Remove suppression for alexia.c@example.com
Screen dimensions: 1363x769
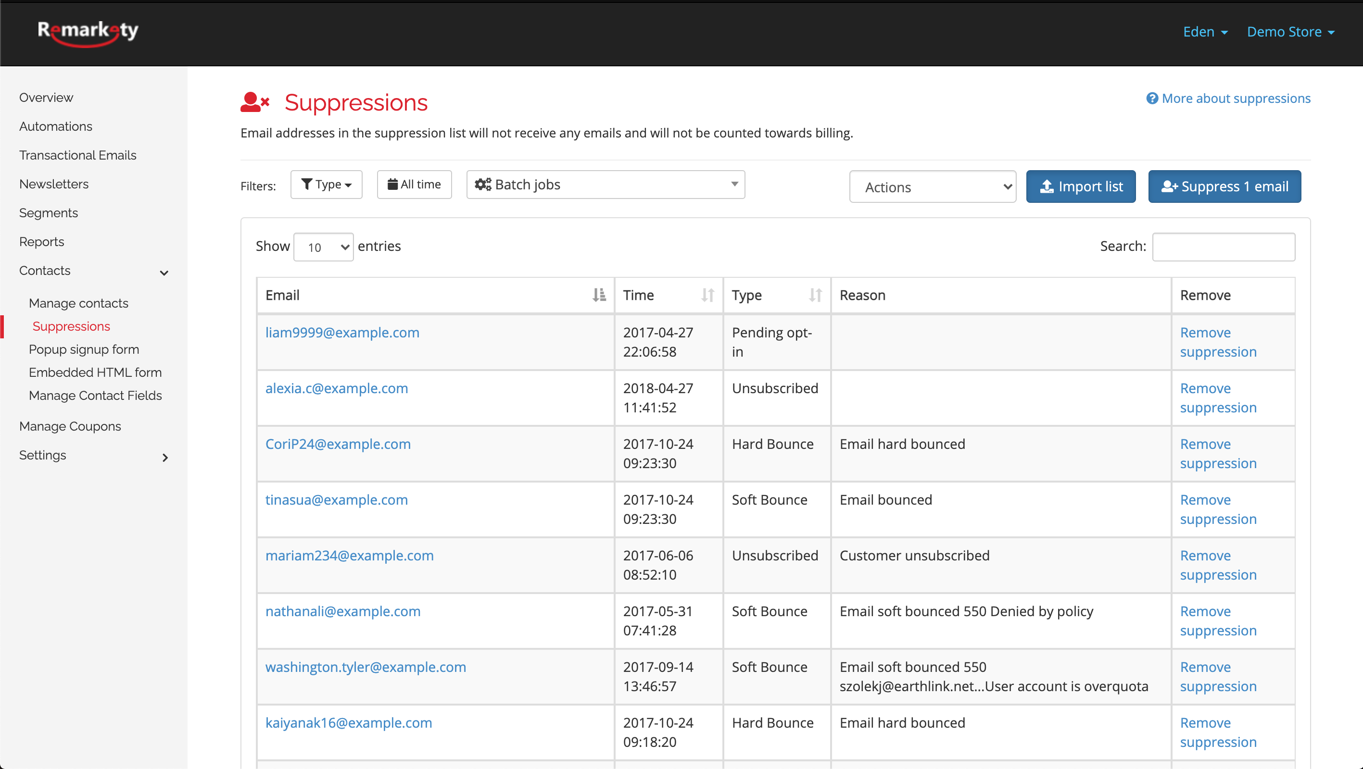[1219, 398]
